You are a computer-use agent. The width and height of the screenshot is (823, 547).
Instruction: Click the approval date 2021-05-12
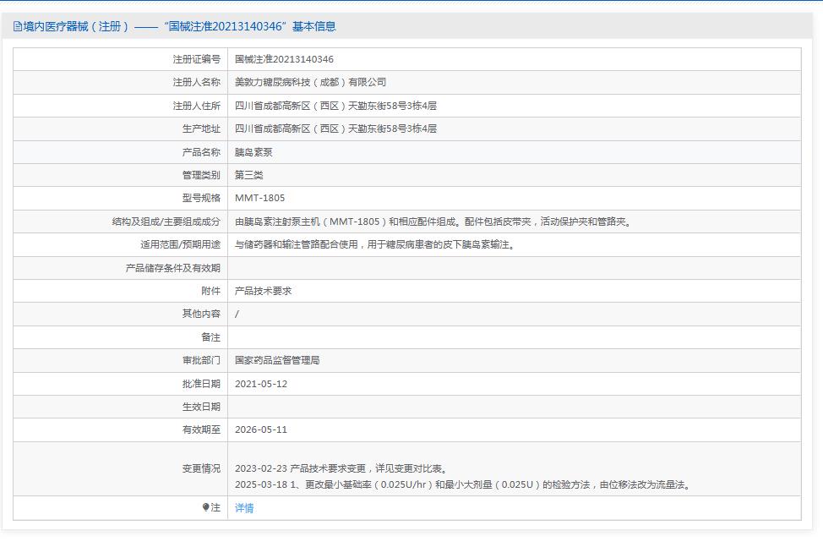[x=261, y=384]
